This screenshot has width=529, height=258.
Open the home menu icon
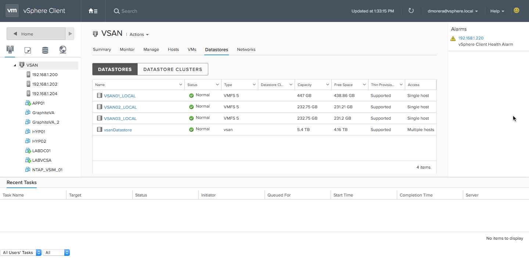[93, 11]
